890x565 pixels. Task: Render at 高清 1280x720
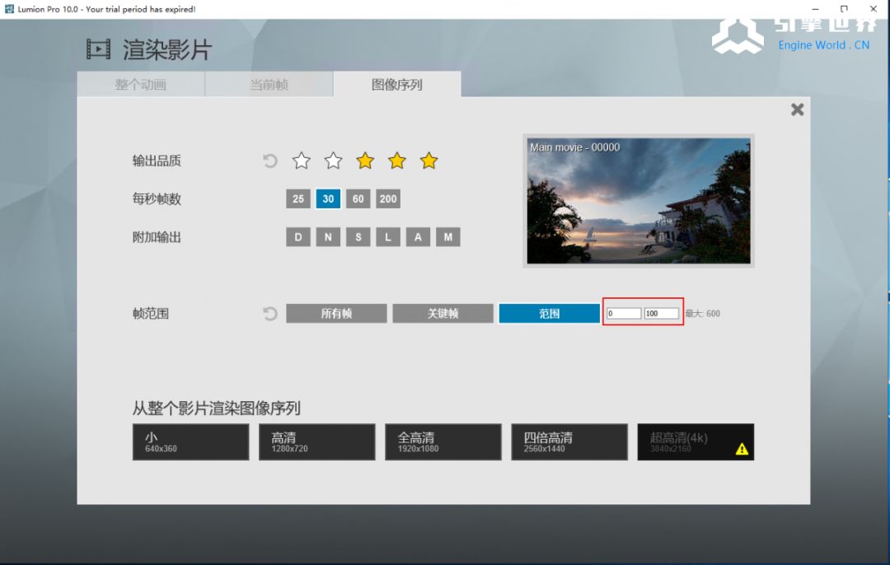pos(317,442)
